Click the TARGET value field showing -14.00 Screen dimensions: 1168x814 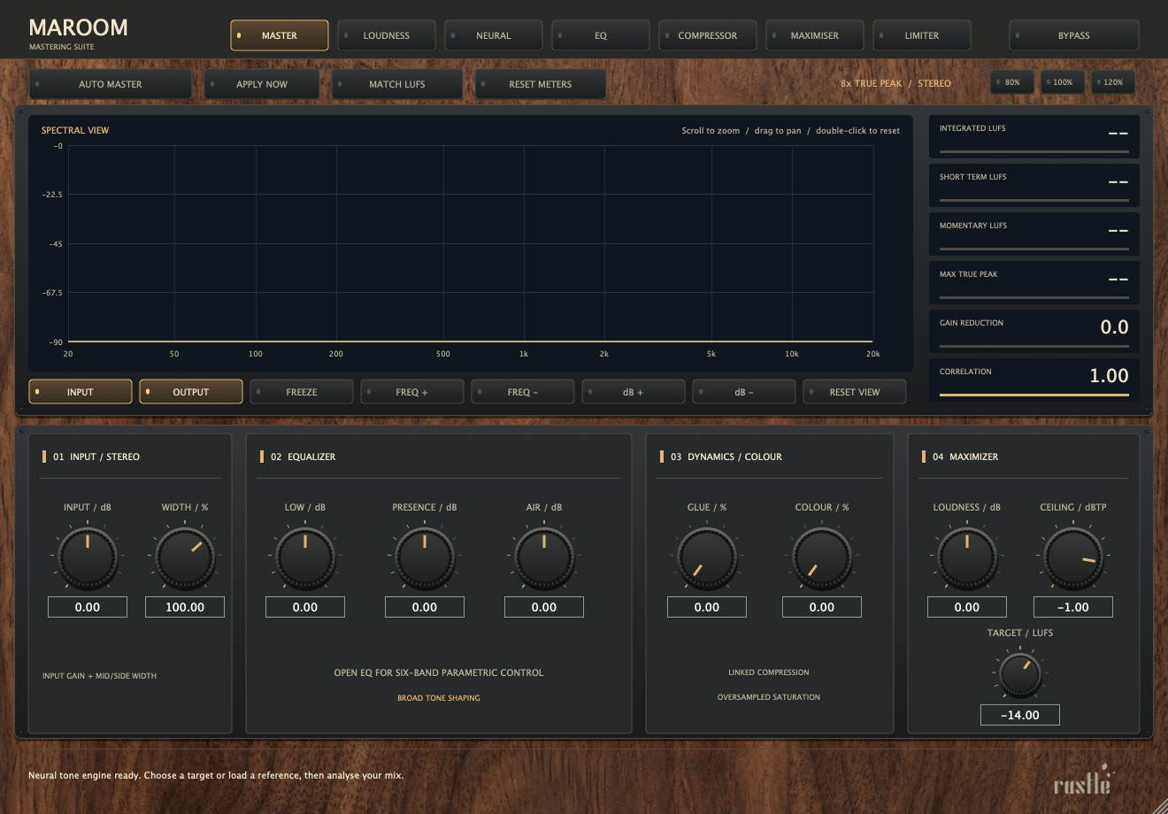(1020, 715)
